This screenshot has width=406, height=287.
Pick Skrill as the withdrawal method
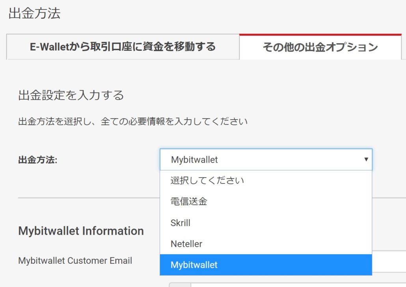point(266,222)
